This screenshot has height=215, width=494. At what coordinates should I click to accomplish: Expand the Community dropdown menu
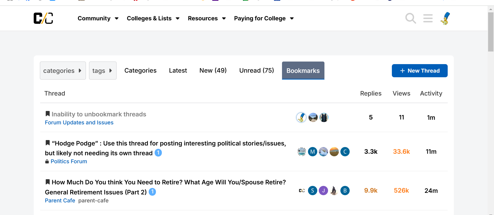point(98,18)
